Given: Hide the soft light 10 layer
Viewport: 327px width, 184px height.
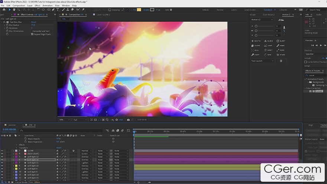Looking at the screenshot, I should [x=2, y=166].
